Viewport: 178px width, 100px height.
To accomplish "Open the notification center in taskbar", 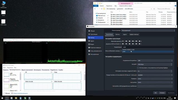I will pyautogui.click(x=175, y=98).
